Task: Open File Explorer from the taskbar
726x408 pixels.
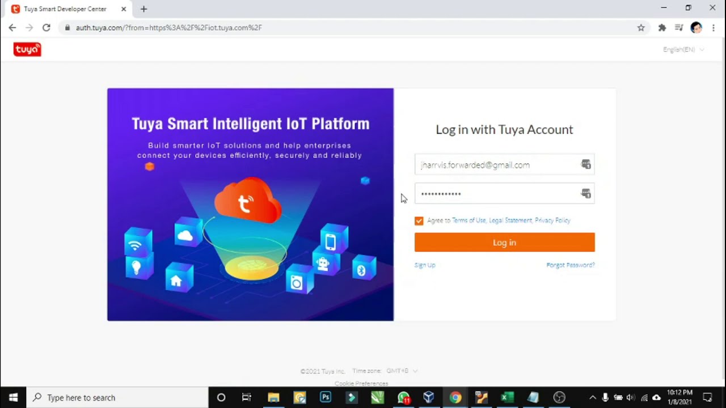Action: coord(273,397)
